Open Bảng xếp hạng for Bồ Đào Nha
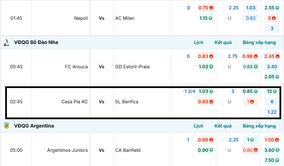Viewport: 284px width, 166px height. point(259,43)
